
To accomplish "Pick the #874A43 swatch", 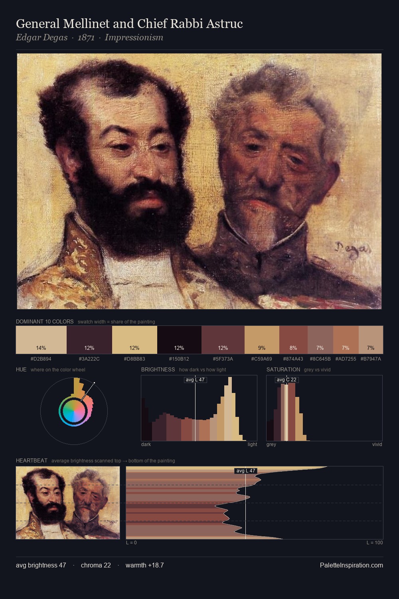I will [x=293, y=340].
